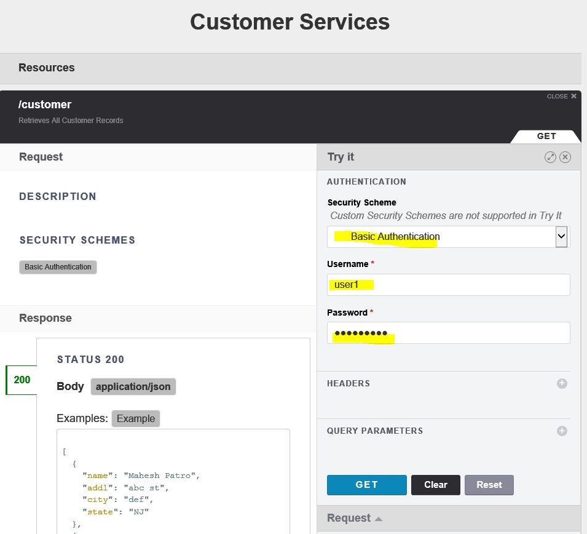Click the Clear button
The height and width of the screenshot is (534, 587).
pyautogui.click(x=435, y=485)
